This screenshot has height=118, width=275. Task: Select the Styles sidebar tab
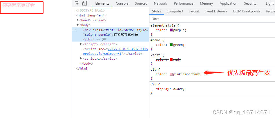[156, 11]
